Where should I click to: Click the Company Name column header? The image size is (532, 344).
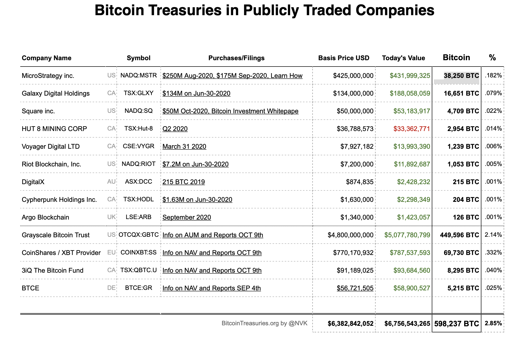click(47, 58)
